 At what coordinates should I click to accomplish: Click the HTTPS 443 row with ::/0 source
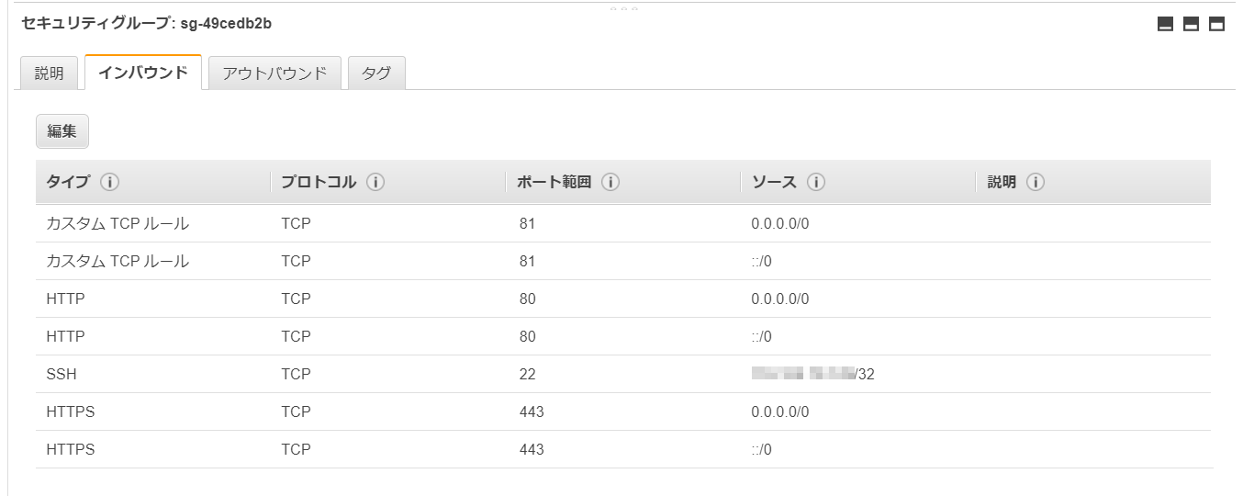[x=624, y=449]
